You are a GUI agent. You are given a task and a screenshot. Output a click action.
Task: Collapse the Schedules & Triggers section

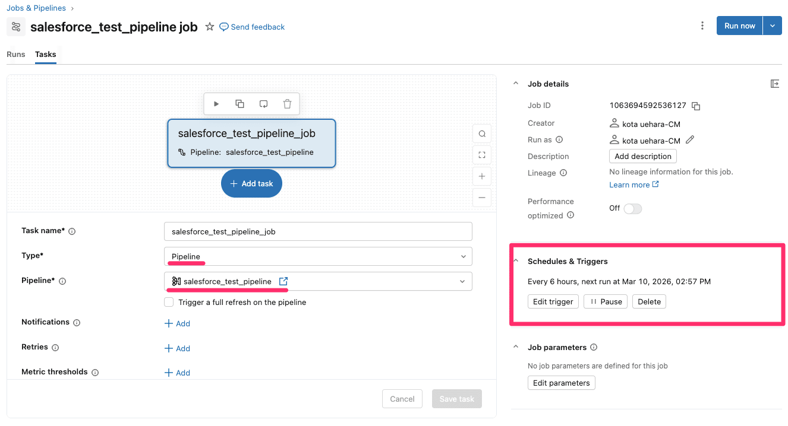[515, 260]
